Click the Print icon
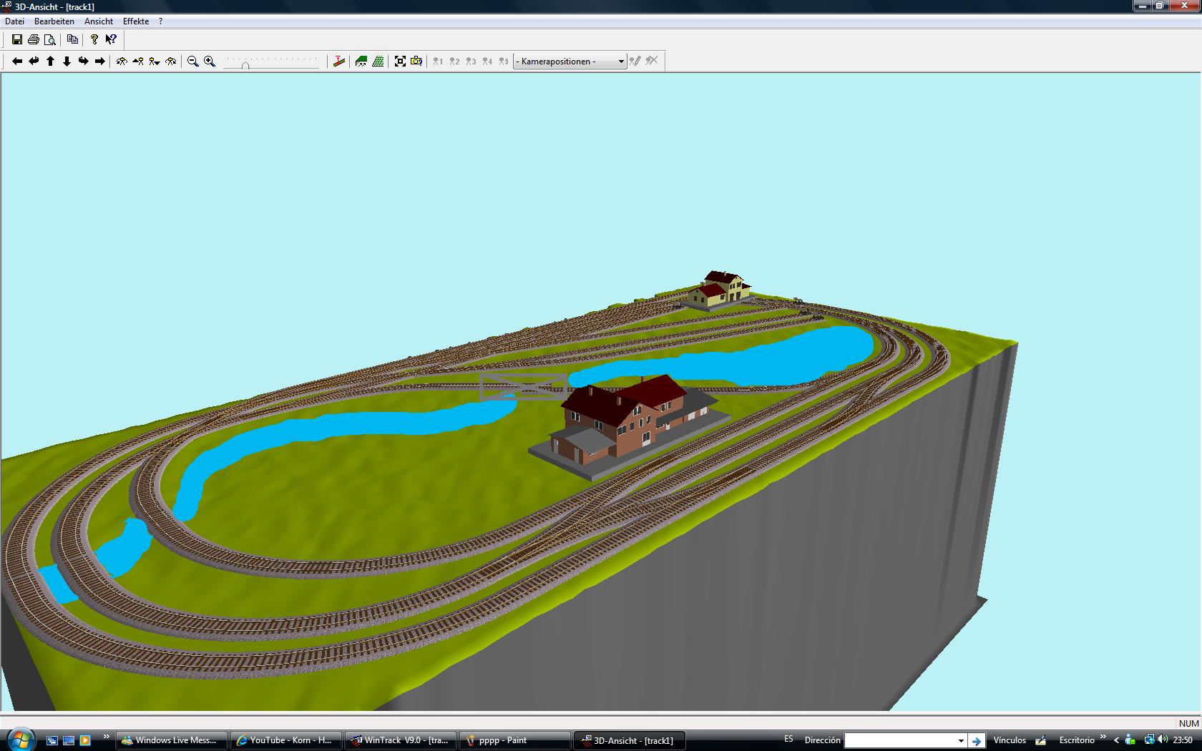This screenshot has height=751, width=1202. pos(33,39)
